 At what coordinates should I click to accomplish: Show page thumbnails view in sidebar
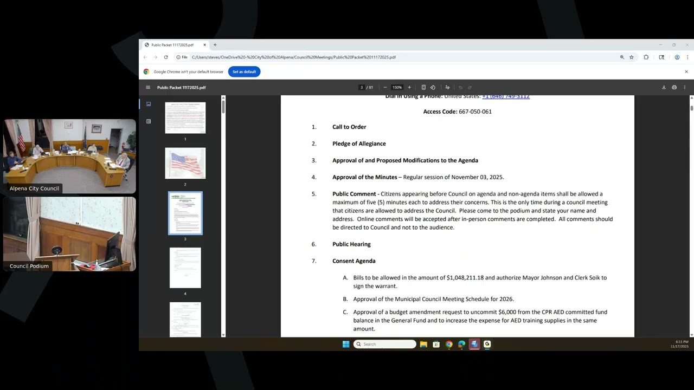[x=149, y=104]
